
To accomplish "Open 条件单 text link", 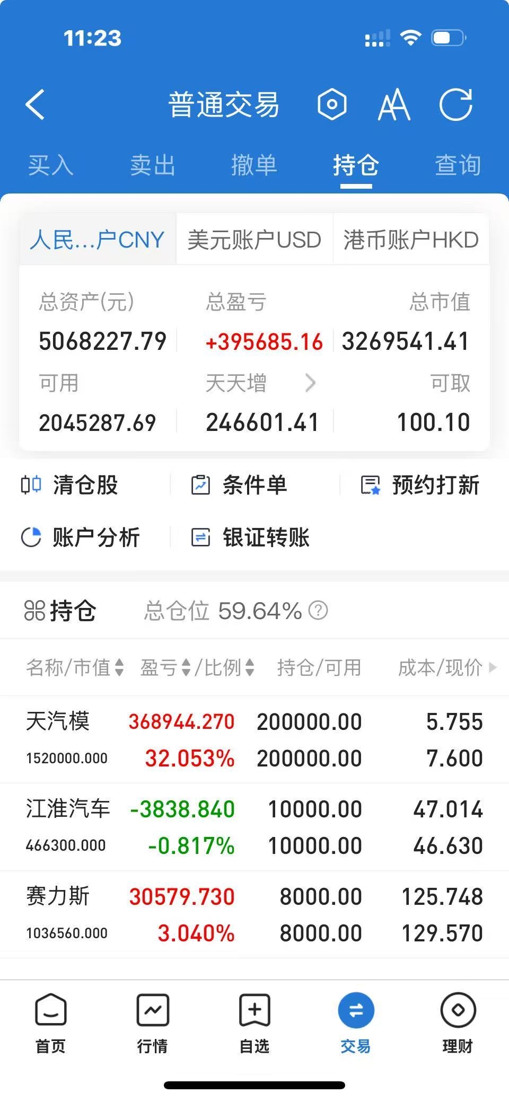I will coord(255,484).
